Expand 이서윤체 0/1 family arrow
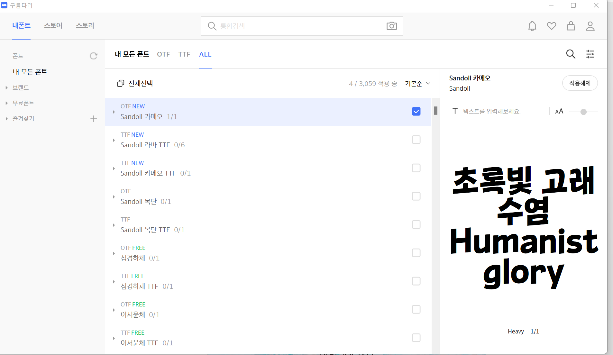The width and height of the screenshot is (613, 355). click(114, 310)
